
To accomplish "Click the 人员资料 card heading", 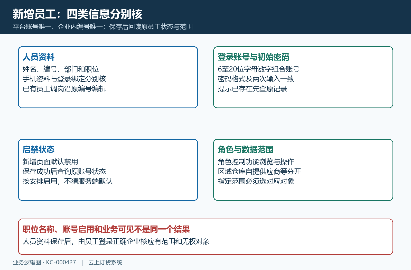I will click(x=39, y=57).
